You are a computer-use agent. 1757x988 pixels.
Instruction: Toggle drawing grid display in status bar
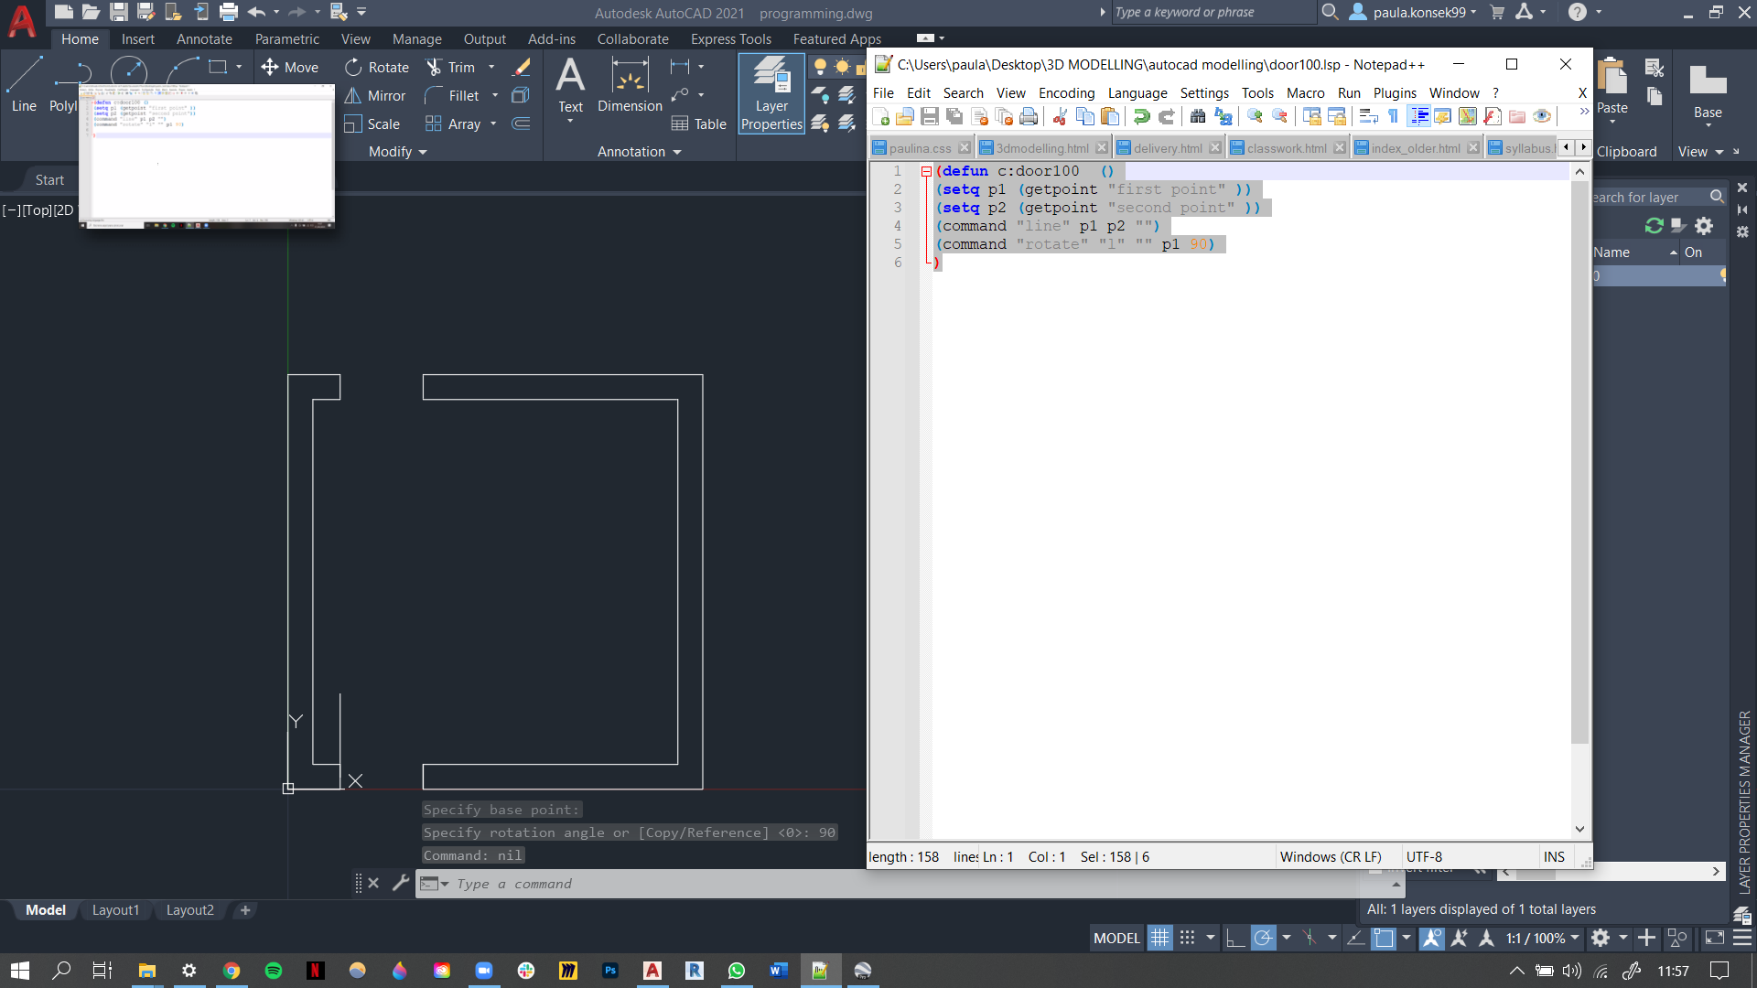pyautogui.click(x=1160, y=939)
